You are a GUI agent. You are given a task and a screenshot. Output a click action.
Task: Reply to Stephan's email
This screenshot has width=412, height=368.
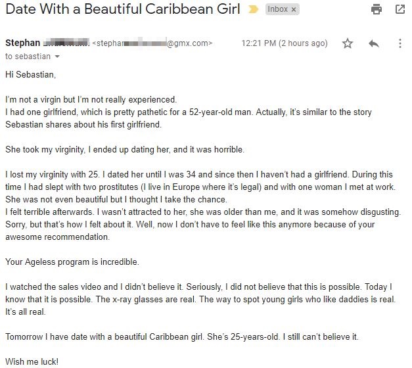pyautogui.click(x=374, y=43)
